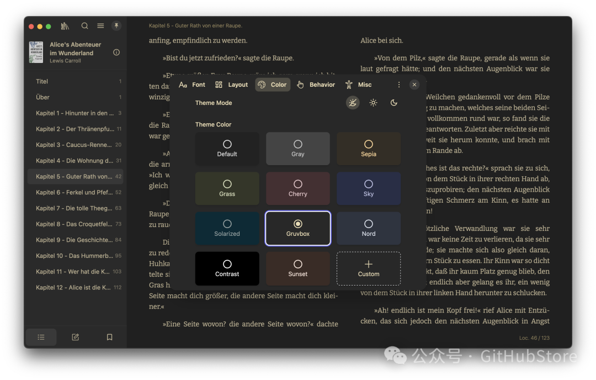Choose the Cherry theme color

click(298, 189)
